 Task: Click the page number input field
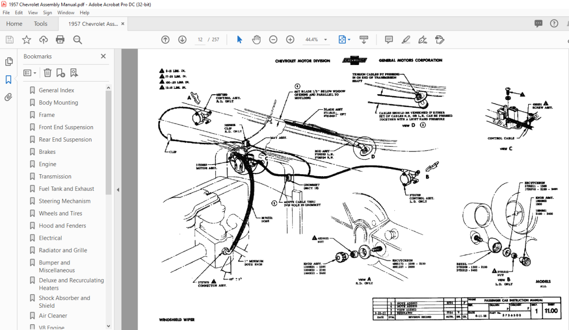coord(200,39)
